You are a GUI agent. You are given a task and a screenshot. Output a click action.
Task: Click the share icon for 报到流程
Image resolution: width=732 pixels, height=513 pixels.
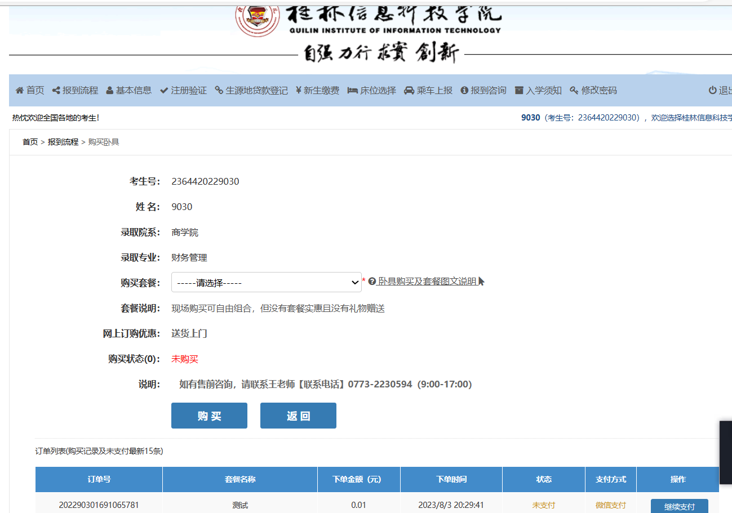(x=56, y=91)
